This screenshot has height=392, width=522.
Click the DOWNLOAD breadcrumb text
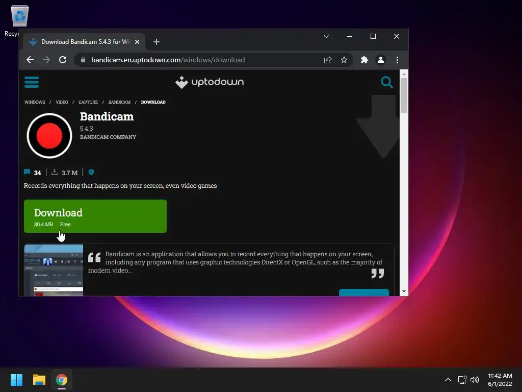tap(153, 102)
